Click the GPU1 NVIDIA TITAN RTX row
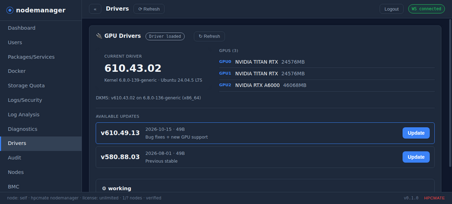452x204 pixels. point(327,73)
